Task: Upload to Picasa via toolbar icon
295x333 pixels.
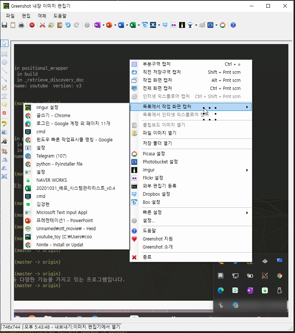Action: [223, 25]
